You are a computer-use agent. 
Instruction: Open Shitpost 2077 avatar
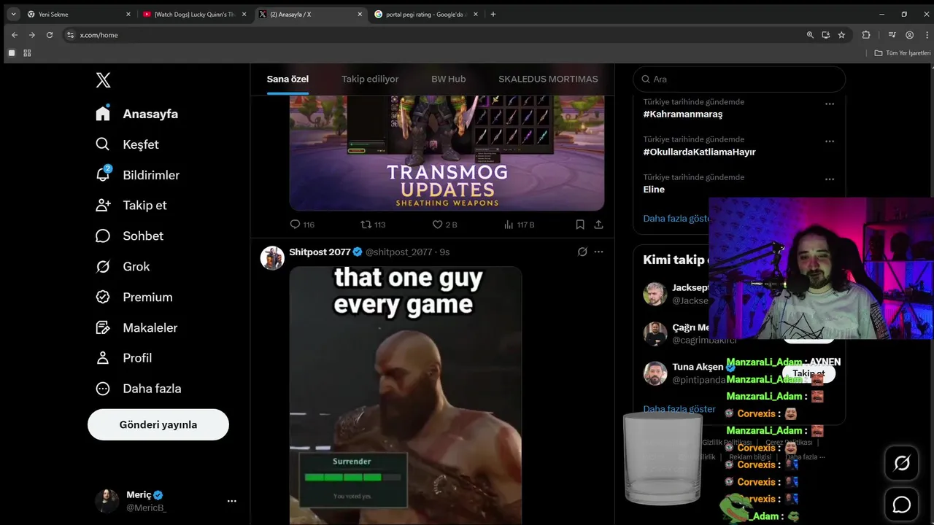(272, 257)
